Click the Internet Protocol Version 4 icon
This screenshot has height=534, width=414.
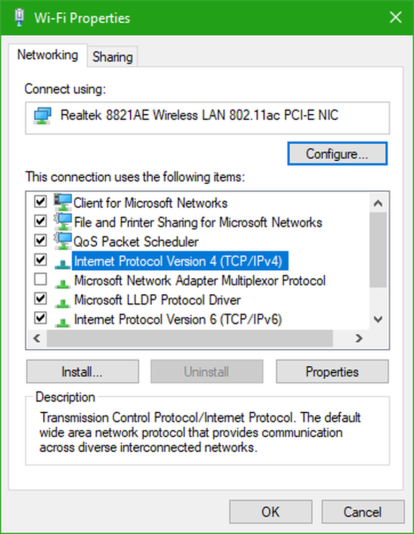point(63,262)
